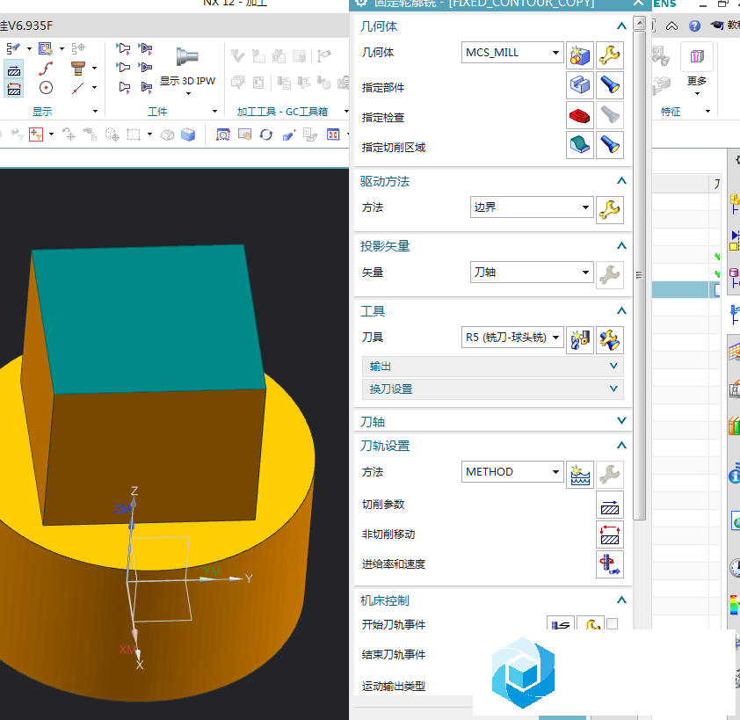
Task: Open the 特征 group dropdown menu
Action: (x=707, y=112)
